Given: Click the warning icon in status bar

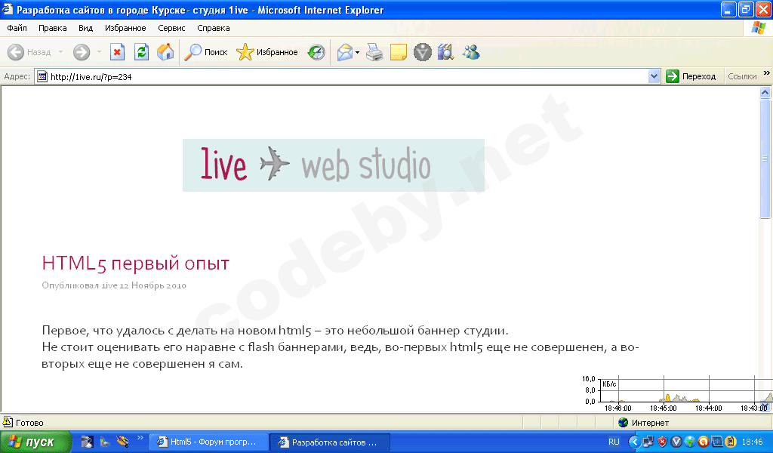Looking at the screenshot, I should [x=8, y=422].
